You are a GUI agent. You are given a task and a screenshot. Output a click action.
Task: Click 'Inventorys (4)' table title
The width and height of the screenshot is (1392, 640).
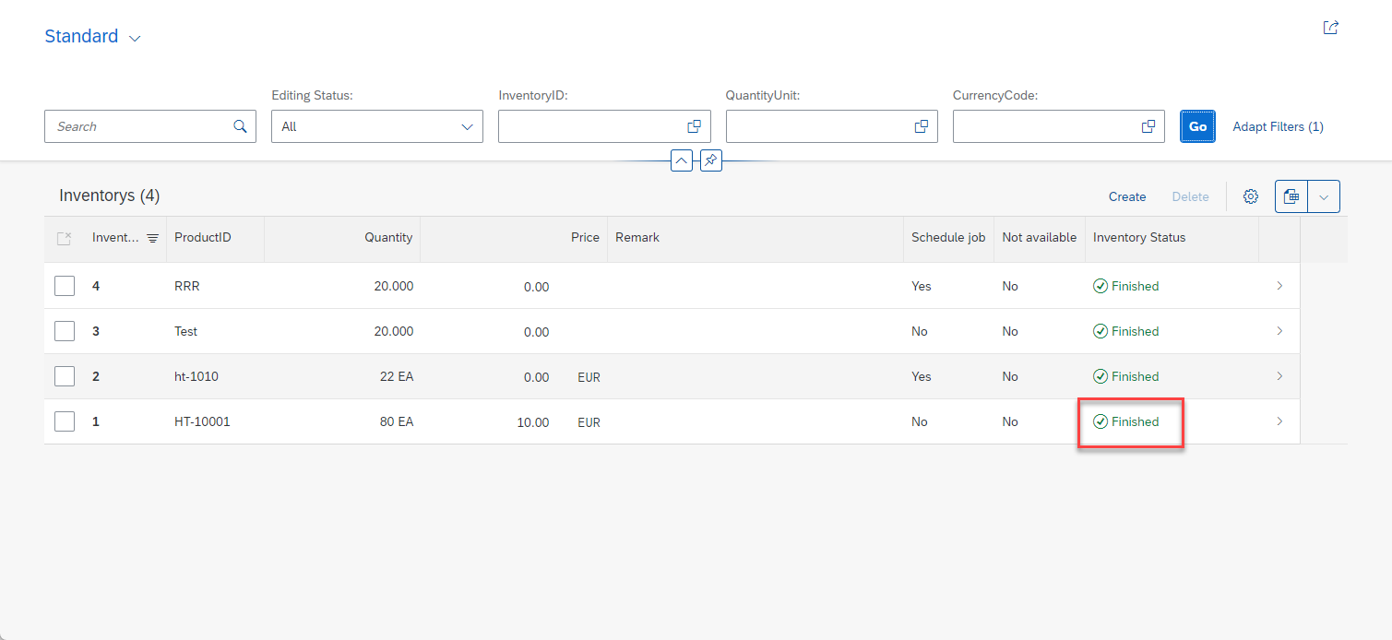(x=110, y=196)
